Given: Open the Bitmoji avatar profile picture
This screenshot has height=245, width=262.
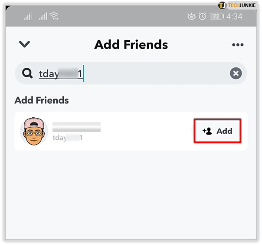Looking at the screenshot, I should [34, 131].
